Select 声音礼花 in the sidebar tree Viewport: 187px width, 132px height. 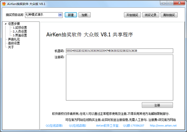[14, 39]
